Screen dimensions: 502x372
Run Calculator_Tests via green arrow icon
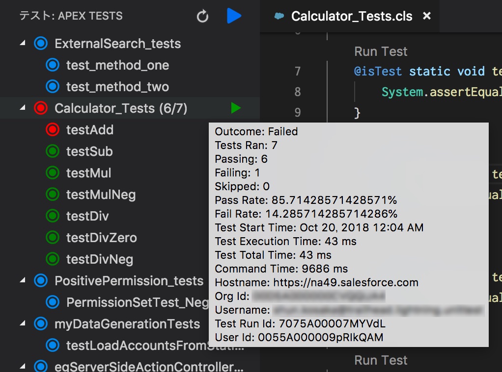(x=236, y=108)
